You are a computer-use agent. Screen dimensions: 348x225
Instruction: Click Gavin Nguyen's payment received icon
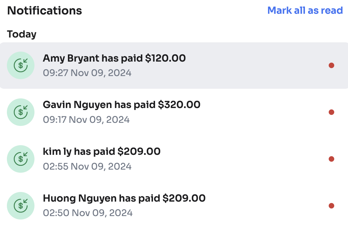pos(21,112)
